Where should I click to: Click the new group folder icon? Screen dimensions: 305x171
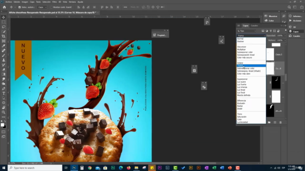(269, 123)
